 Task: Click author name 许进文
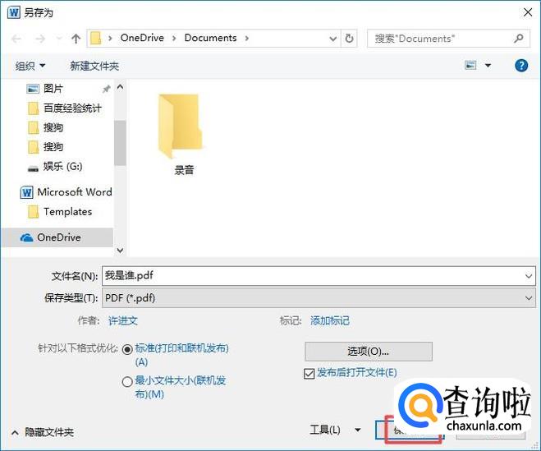tap(123, 321)
